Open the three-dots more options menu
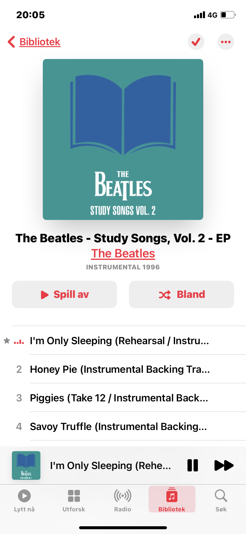The width and height of the screenshot is (246, 534). 226,42
